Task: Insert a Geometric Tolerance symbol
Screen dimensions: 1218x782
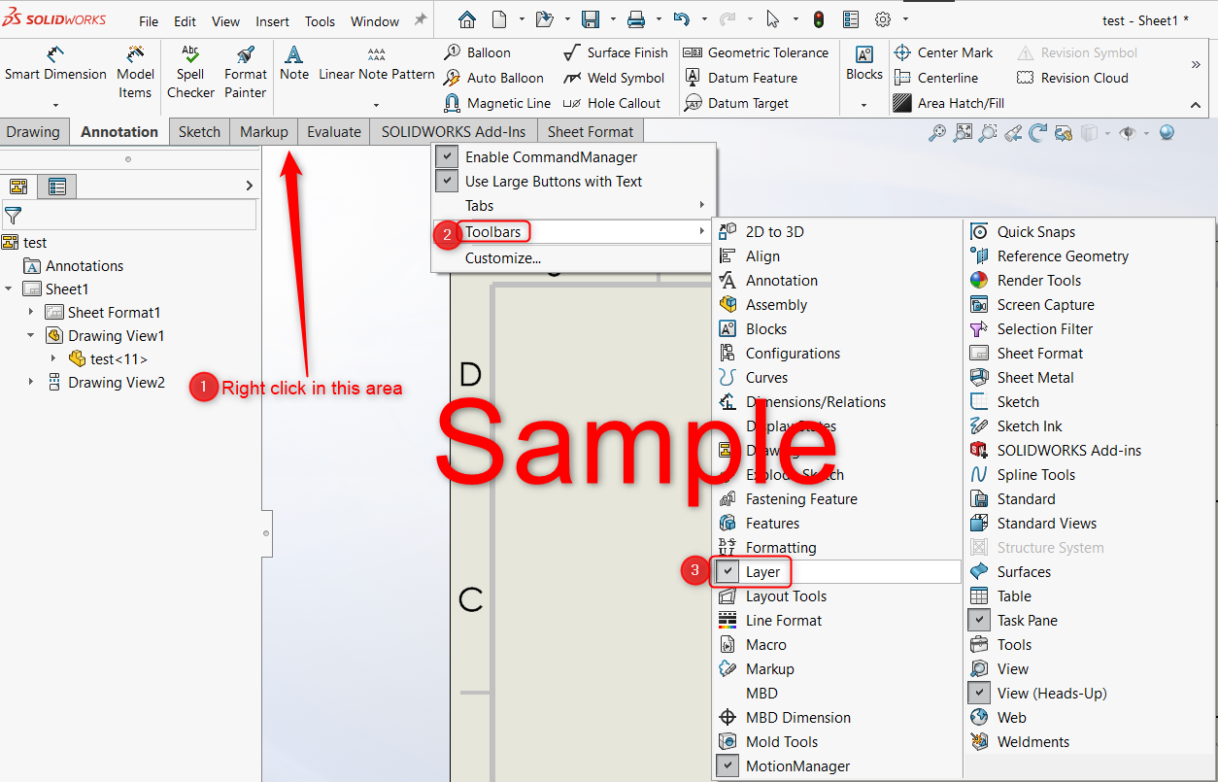Action: coord(757,52)
